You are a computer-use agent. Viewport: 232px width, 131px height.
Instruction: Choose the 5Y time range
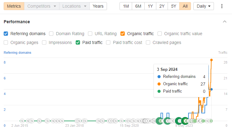coord(173,6)
